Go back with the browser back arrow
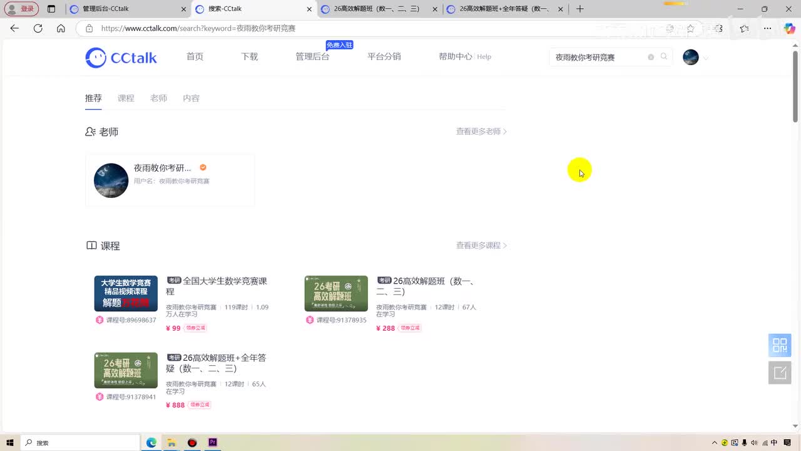The image size is (801, 451). coord(14,28)
